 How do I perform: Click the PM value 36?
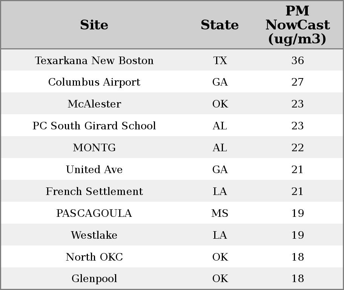[x=298, y=60]
